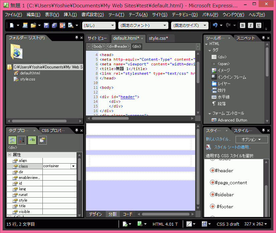276x233 pixels.
Task: Click the open folder icon in toolbar
Action: [33, 25]
